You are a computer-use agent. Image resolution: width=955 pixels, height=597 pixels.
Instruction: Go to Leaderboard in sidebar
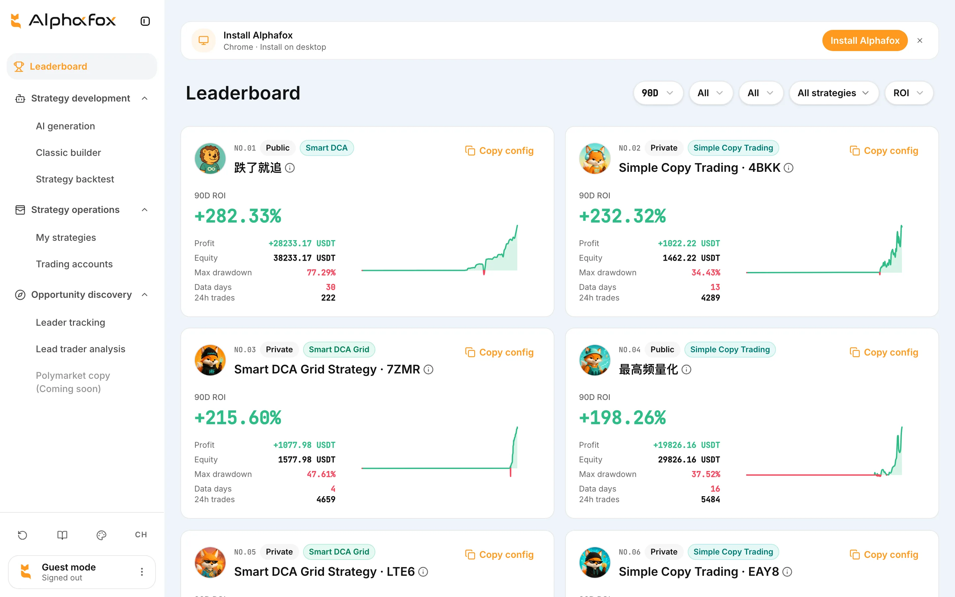click(82, 66)
